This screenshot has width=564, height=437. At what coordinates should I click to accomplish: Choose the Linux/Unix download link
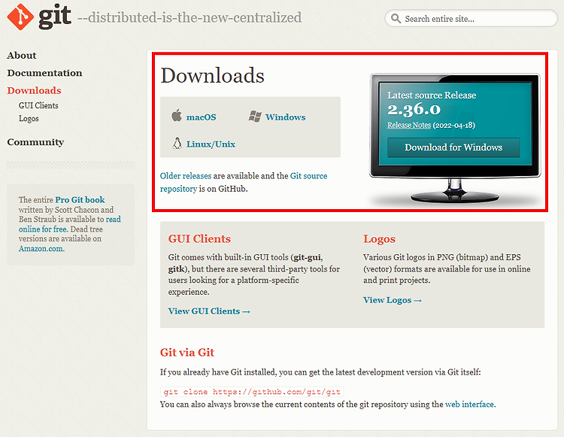point(211,144)
